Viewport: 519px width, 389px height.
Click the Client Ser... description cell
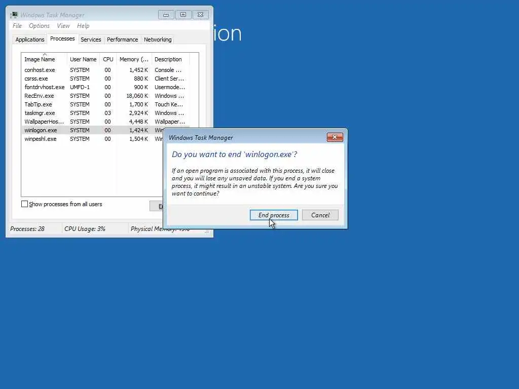(169, 79)
